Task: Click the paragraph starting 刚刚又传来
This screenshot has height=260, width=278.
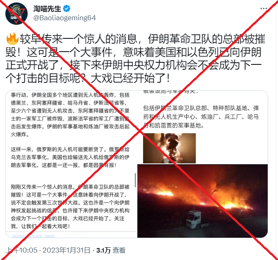Action: click(70, 206)
